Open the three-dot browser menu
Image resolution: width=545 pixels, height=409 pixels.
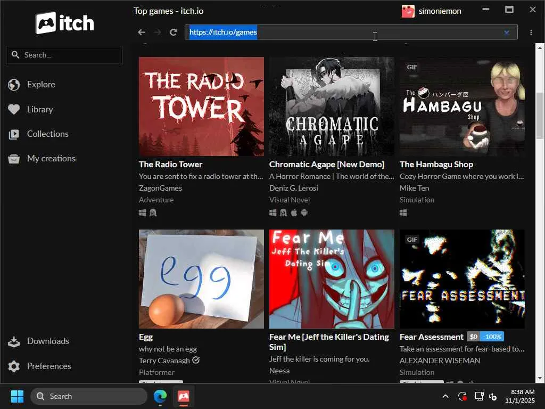pos(531,32)
